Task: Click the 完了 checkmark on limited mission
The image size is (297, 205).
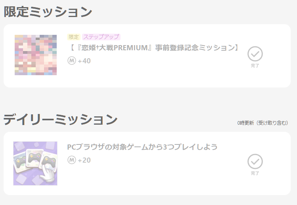Action: point(255,54)
